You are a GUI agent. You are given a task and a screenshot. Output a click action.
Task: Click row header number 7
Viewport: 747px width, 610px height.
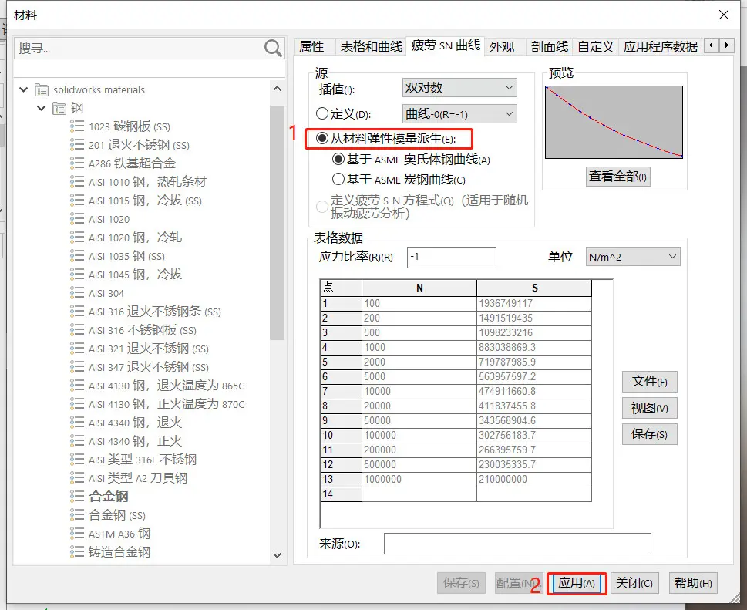click(x=341, y=391)
